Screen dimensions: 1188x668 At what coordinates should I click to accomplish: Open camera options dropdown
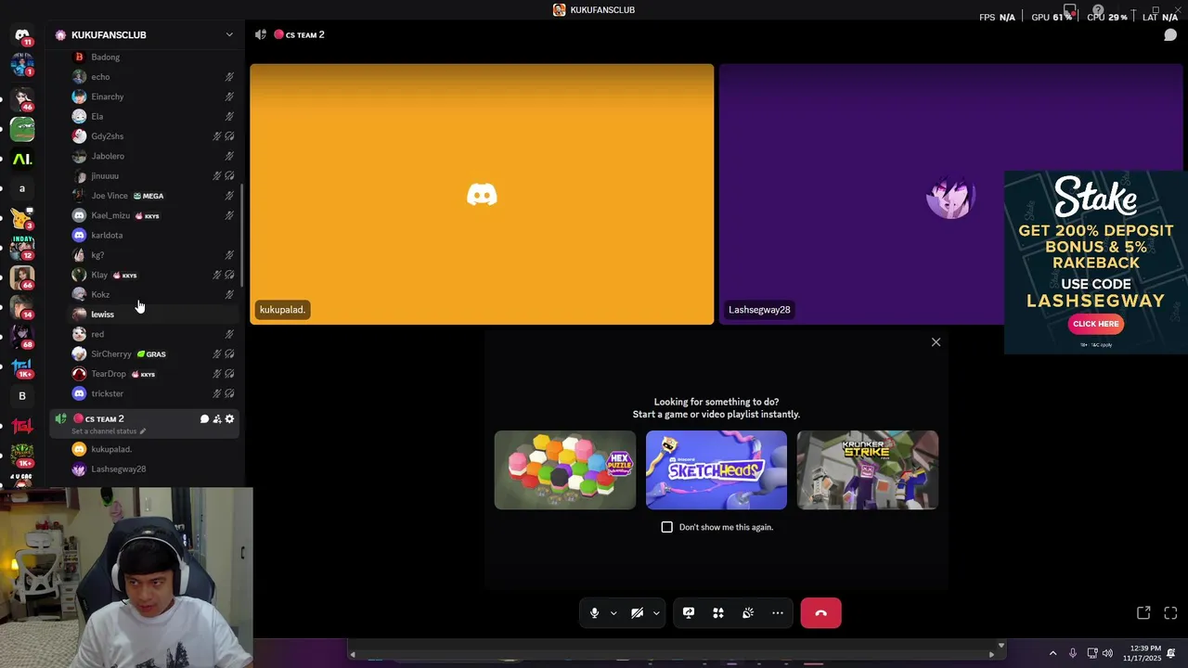tap(655, 613)
